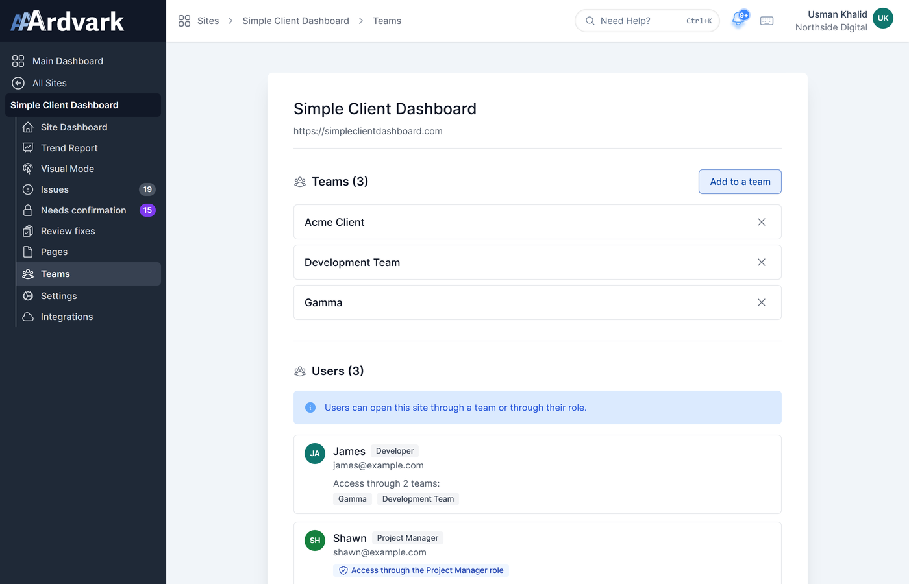The image size is (909, 584).
Task: Click Usman Khalid account name
Action: click(838, 14)
